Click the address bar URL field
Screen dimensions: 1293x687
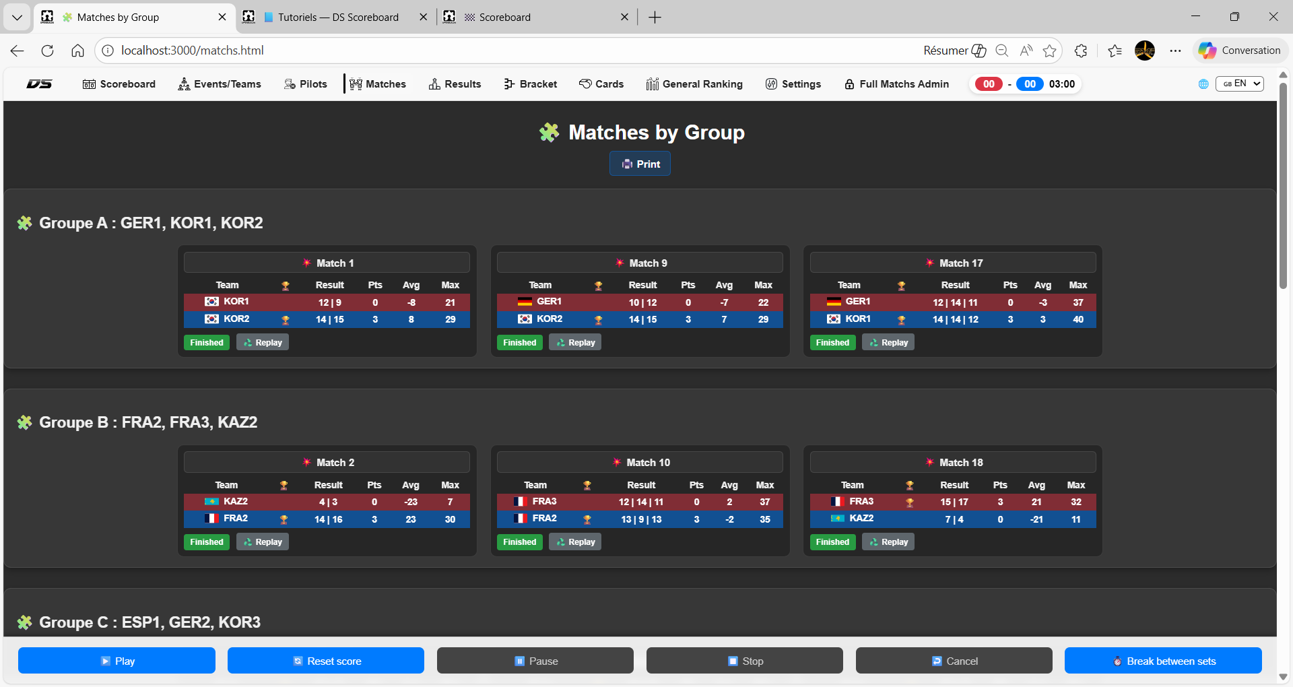pyautogui.click(x=471, y=51)
